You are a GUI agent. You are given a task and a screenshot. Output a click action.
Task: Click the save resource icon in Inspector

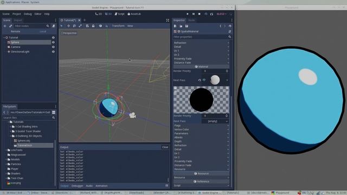187,26
